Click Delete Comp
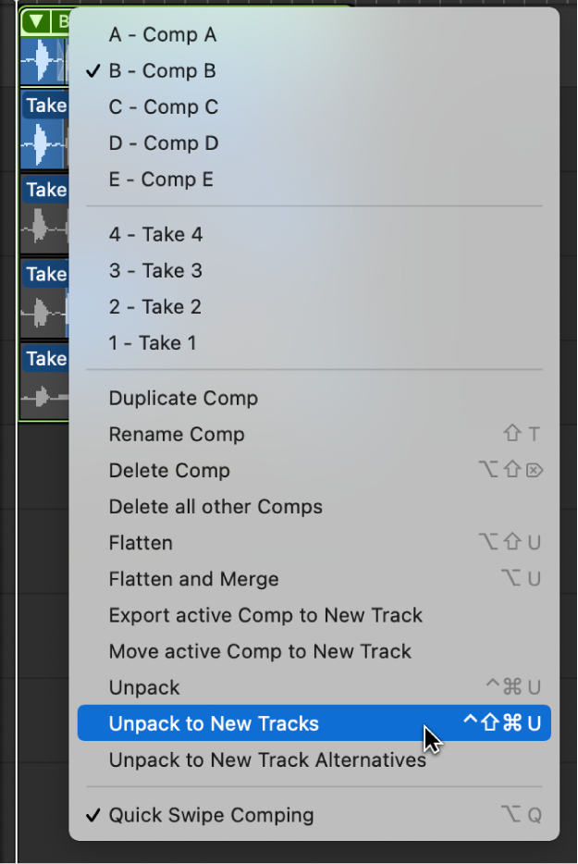The image size is (578, 864). 169,471
